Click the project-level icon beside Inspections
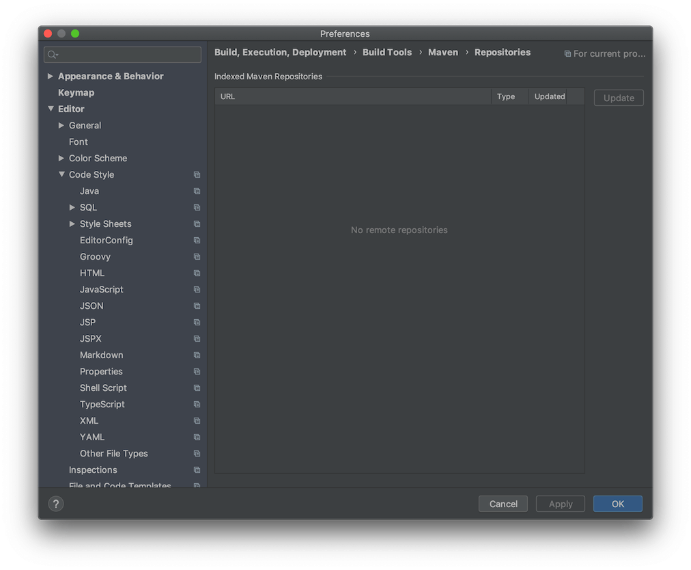 197,470
